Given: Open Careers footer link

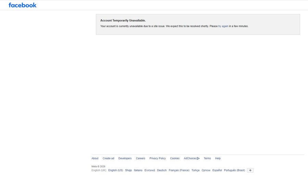Looking at the screenshot, I should point(140,158).
